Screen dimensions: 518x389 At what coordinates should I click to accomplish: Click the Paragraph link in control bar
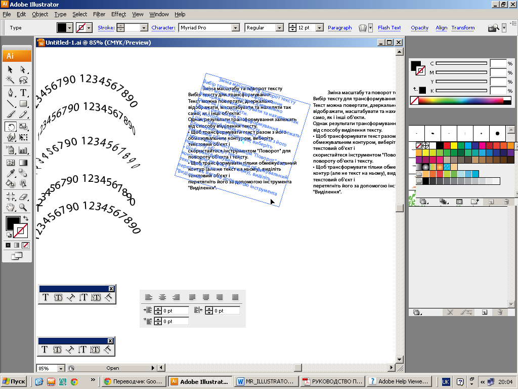(339, 28)
